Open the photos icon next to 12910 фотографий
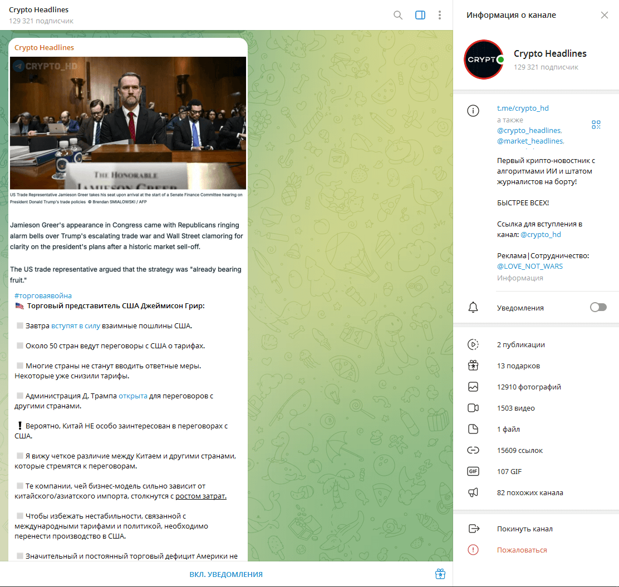The image size is (619, 587). [473, 387]
